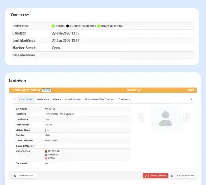Click the Tate Emory Andrew match name

tap(27, 90)
